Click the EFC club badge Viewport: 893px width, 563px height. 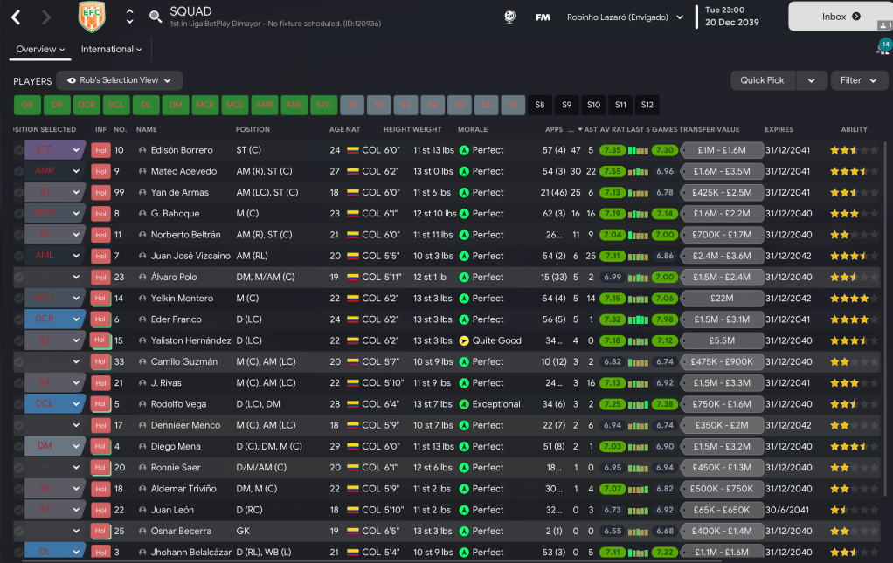91,17
